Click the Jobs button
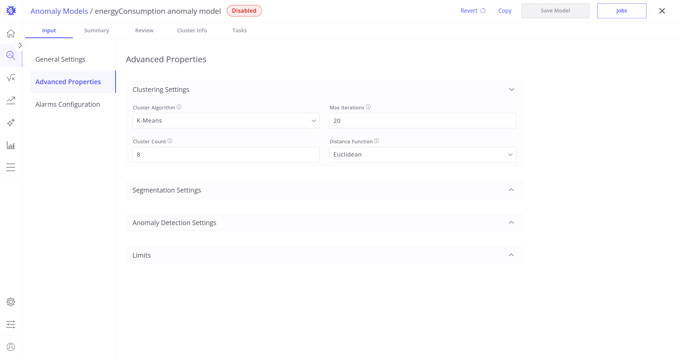Viewport: 678px width, 357px height. point(622,11)
